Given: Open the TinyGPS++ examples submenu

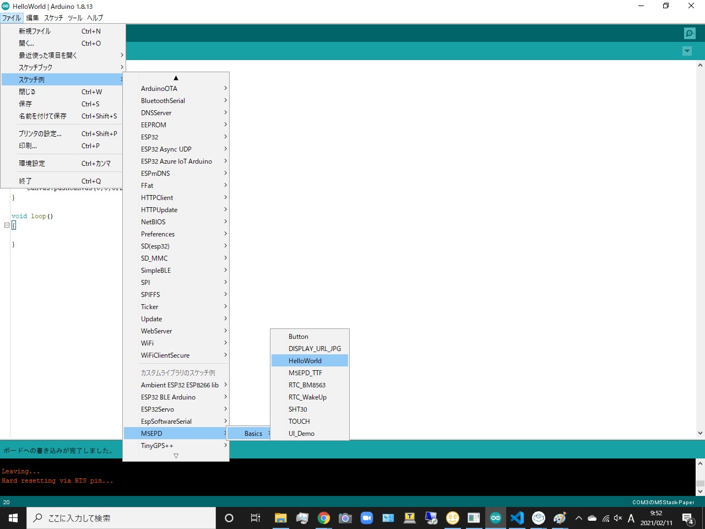Looking at the screenshot, I should pyautogui.click(x=176, y=446).
